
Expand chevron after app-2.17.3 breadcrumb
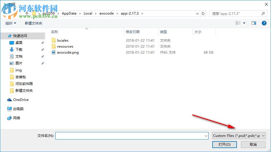click(x=142, y=14)
